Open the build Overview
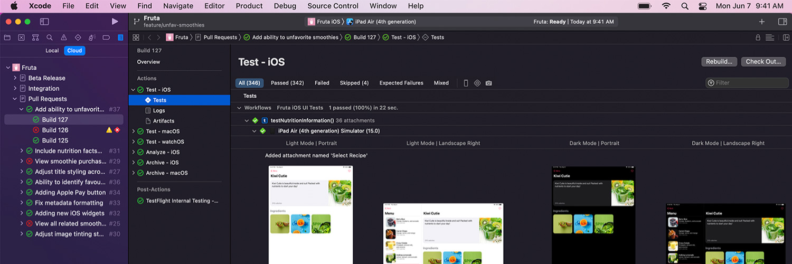The height and width of the screenshot is (264, 792). [148, 62]
